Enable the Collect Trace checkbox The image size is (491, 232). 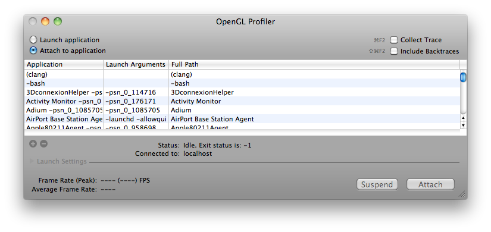(x=393, y=40)
